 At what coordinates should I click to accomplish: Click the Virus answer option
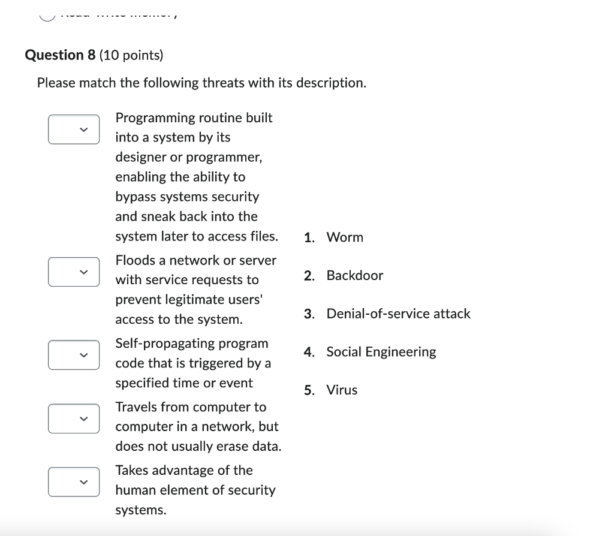(341, 390)
